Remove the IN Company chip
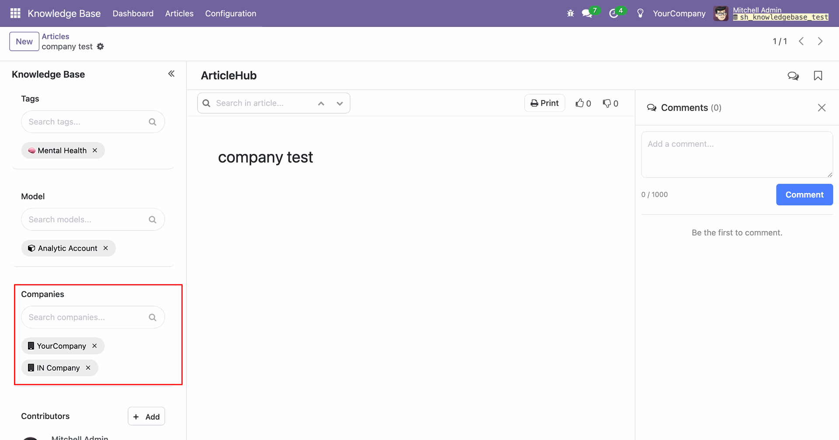839x440 pixels. [x=88, y=368]
